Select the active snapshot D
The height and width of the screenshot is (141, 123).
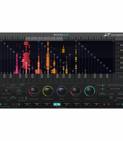(57, 104)
